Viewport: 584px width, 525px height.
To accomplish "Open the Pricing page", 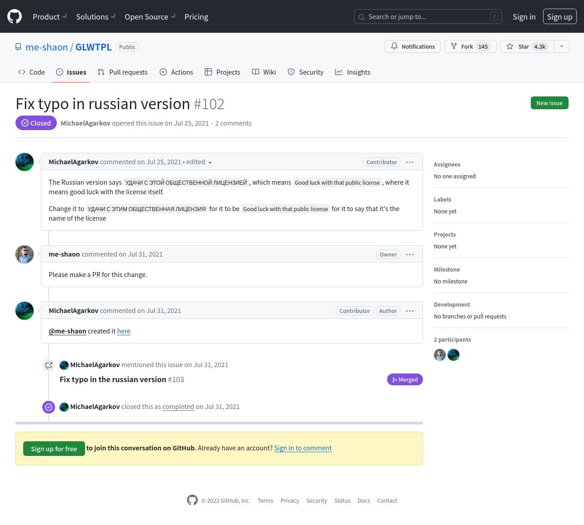I will (196, 16).
